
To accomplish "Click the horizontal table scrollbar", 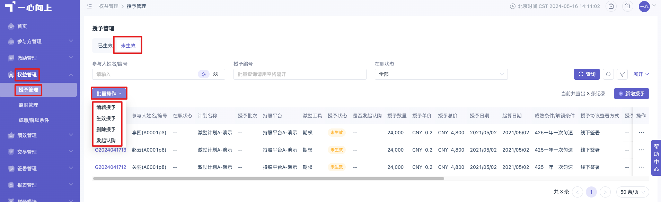I will (x=268, y=179).
